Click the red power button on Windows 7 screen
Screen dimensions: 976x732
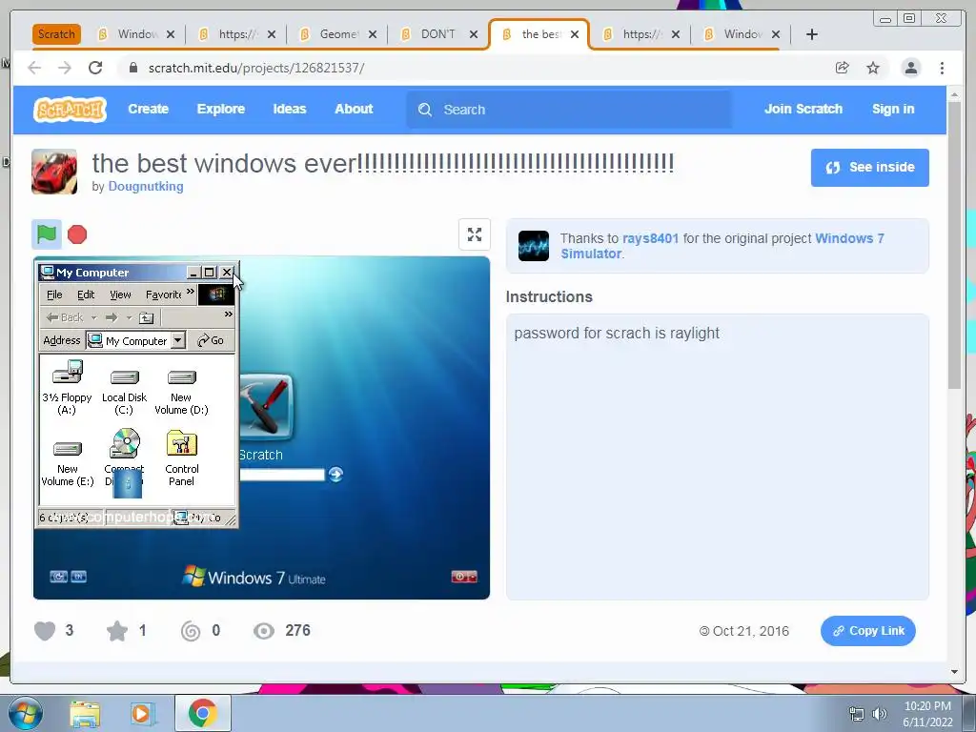pyautogui.click(x=464, y=577)
